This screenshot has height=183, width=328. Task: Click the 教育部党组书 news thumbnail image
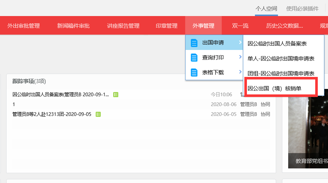[x=308, y=131]
